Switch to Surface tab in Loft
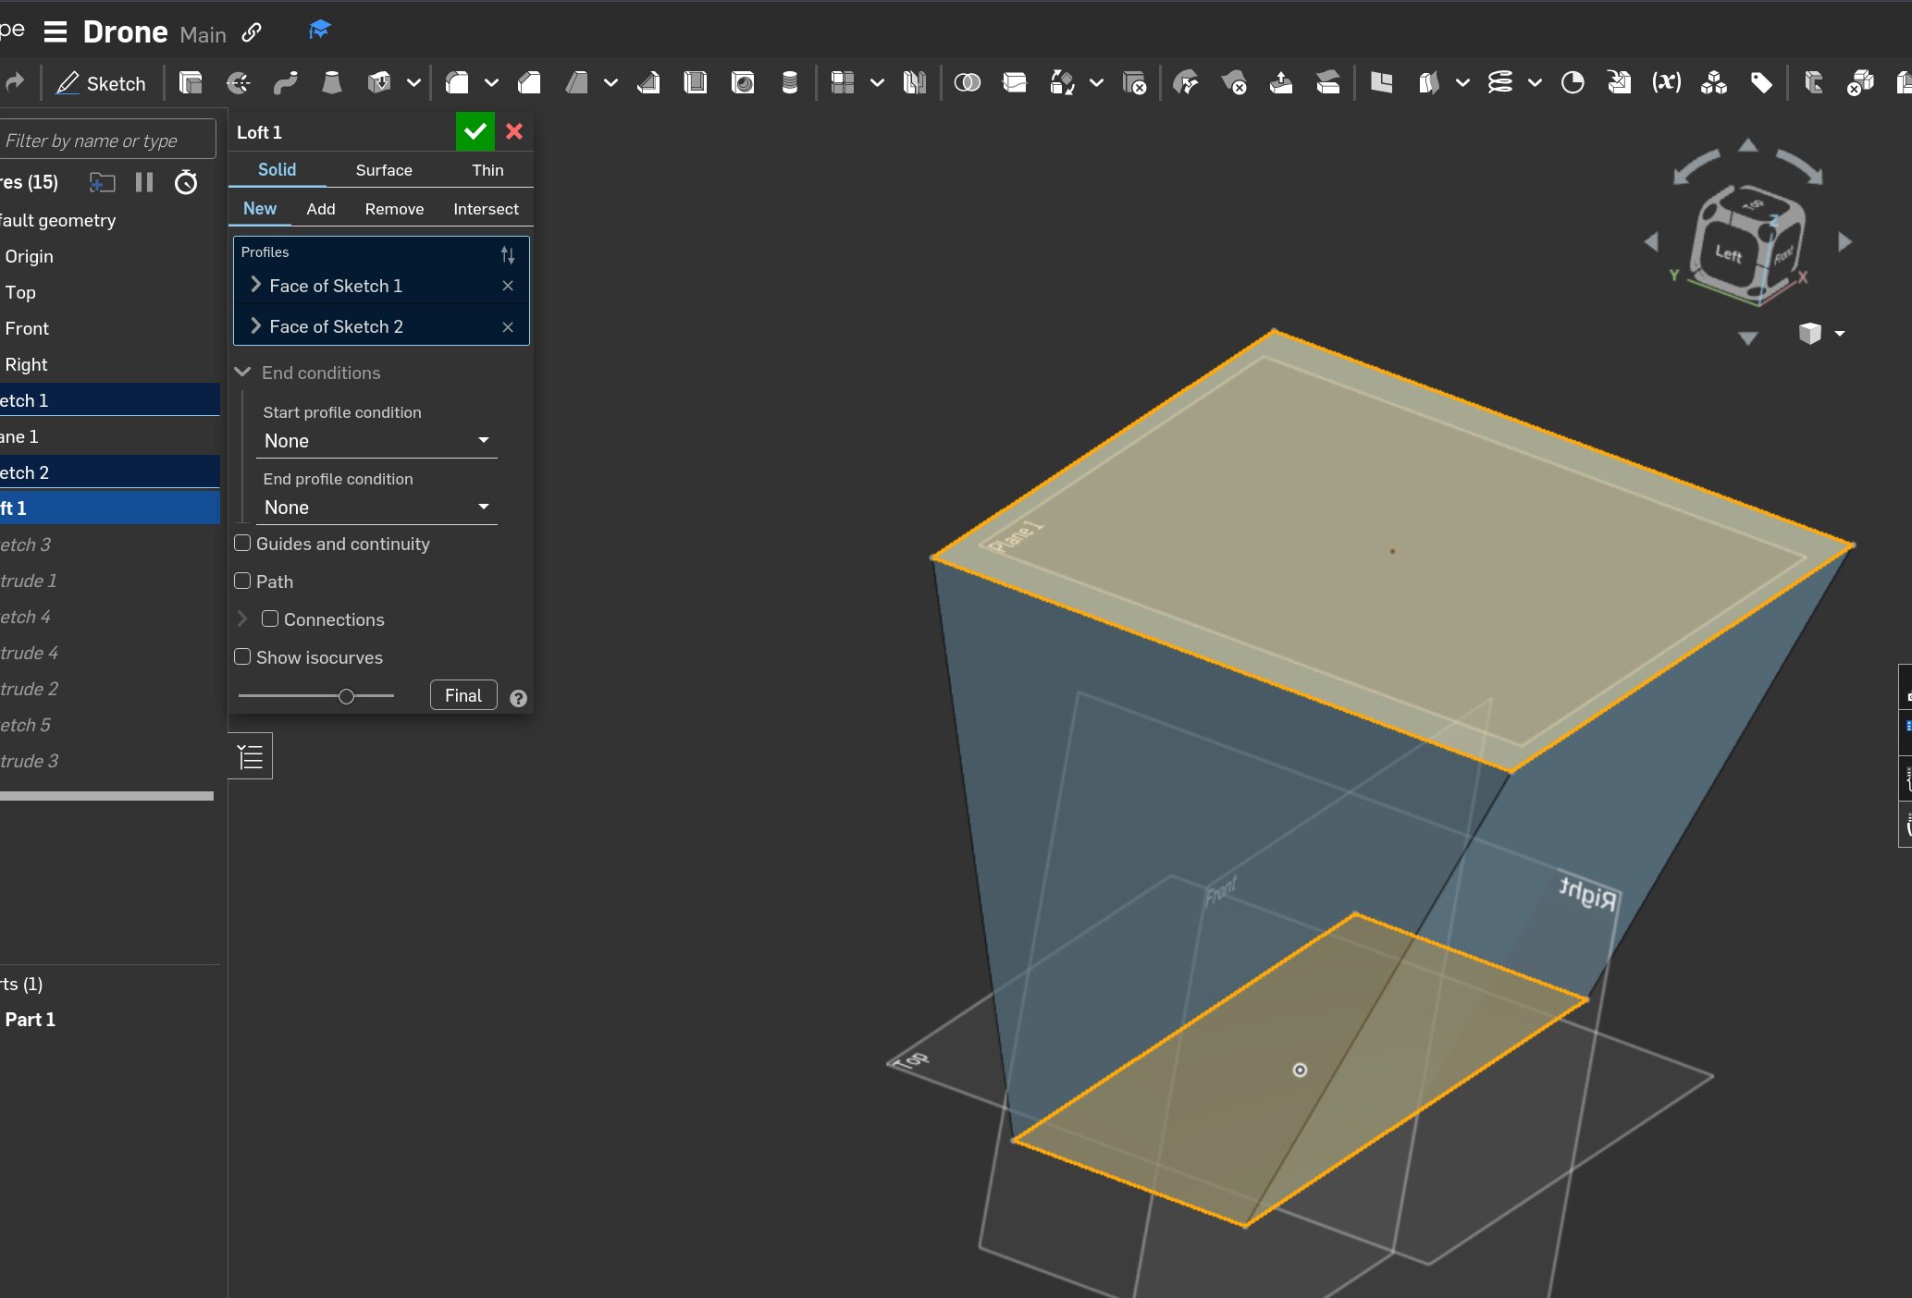Screen dimensions: 1912x1298 383,169
